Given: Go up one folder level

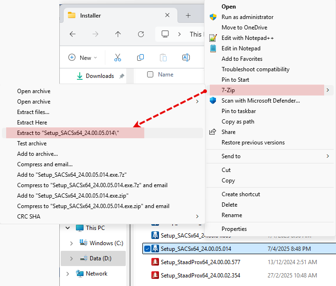Looking at the screenshot, I should [118, 34].
